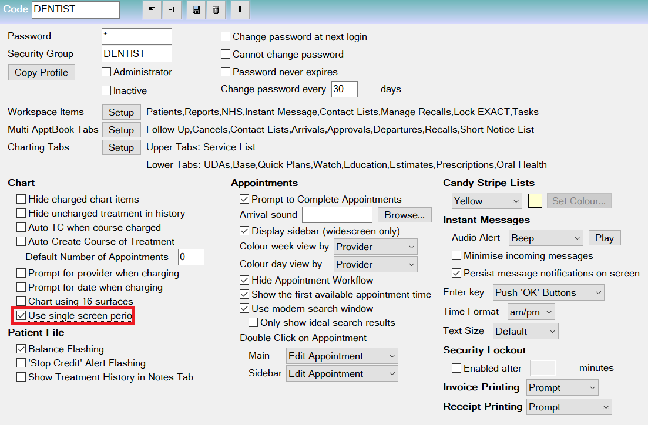Enable Auto-Create Course of Treatment
Viewport: 648px width, 425px height.
click(21, 241)
